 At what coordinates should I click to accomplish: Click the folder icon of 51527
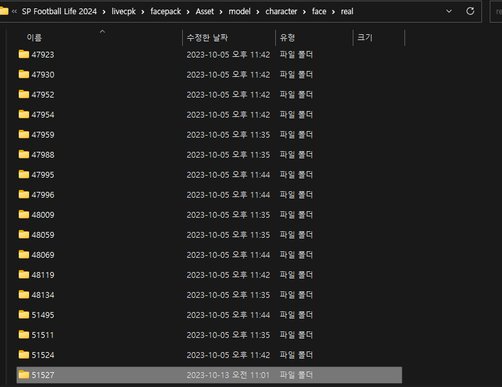tap(24, 375)
